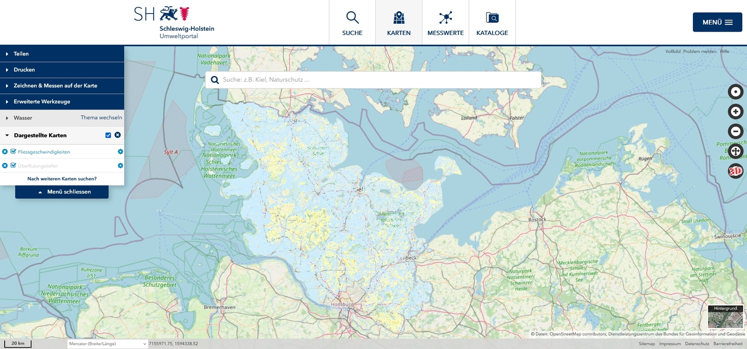Remove all displayed maps via header X icon
This screenshot has height=349, width=747.
point(118,135)
